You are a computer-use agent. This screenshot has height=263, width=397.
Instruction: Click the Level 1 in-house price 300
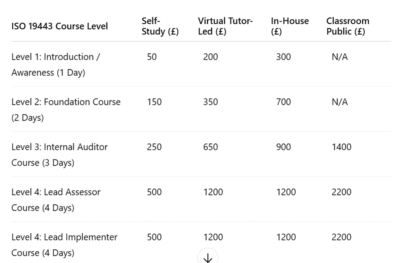(283, 57)
